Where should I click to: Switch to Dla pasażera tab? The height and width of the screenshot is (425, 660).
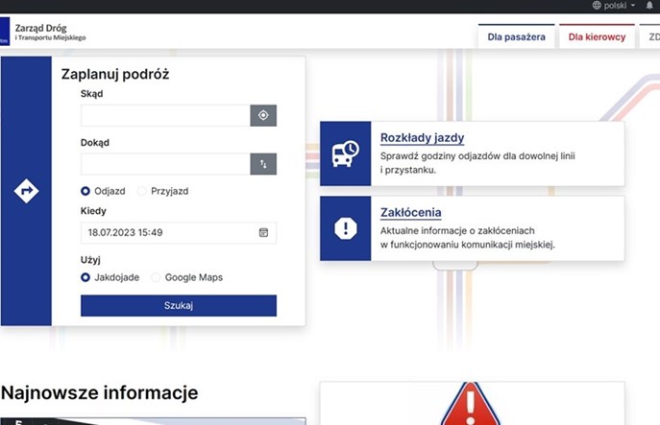(x=517, y=37)
